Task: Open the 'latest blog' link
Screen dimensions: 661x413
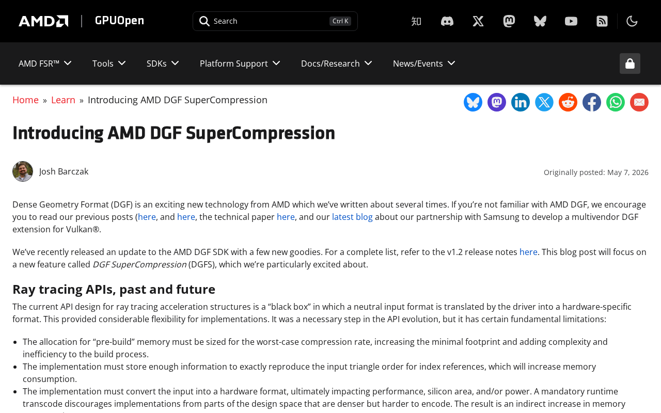Action: point(352,217)
